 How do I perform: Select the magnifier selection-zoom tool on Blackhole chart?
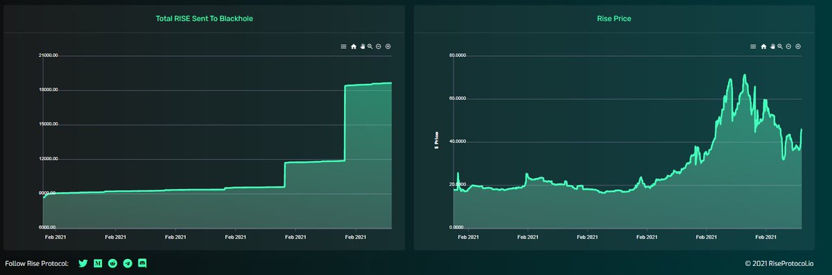click(x=370, y=46)
